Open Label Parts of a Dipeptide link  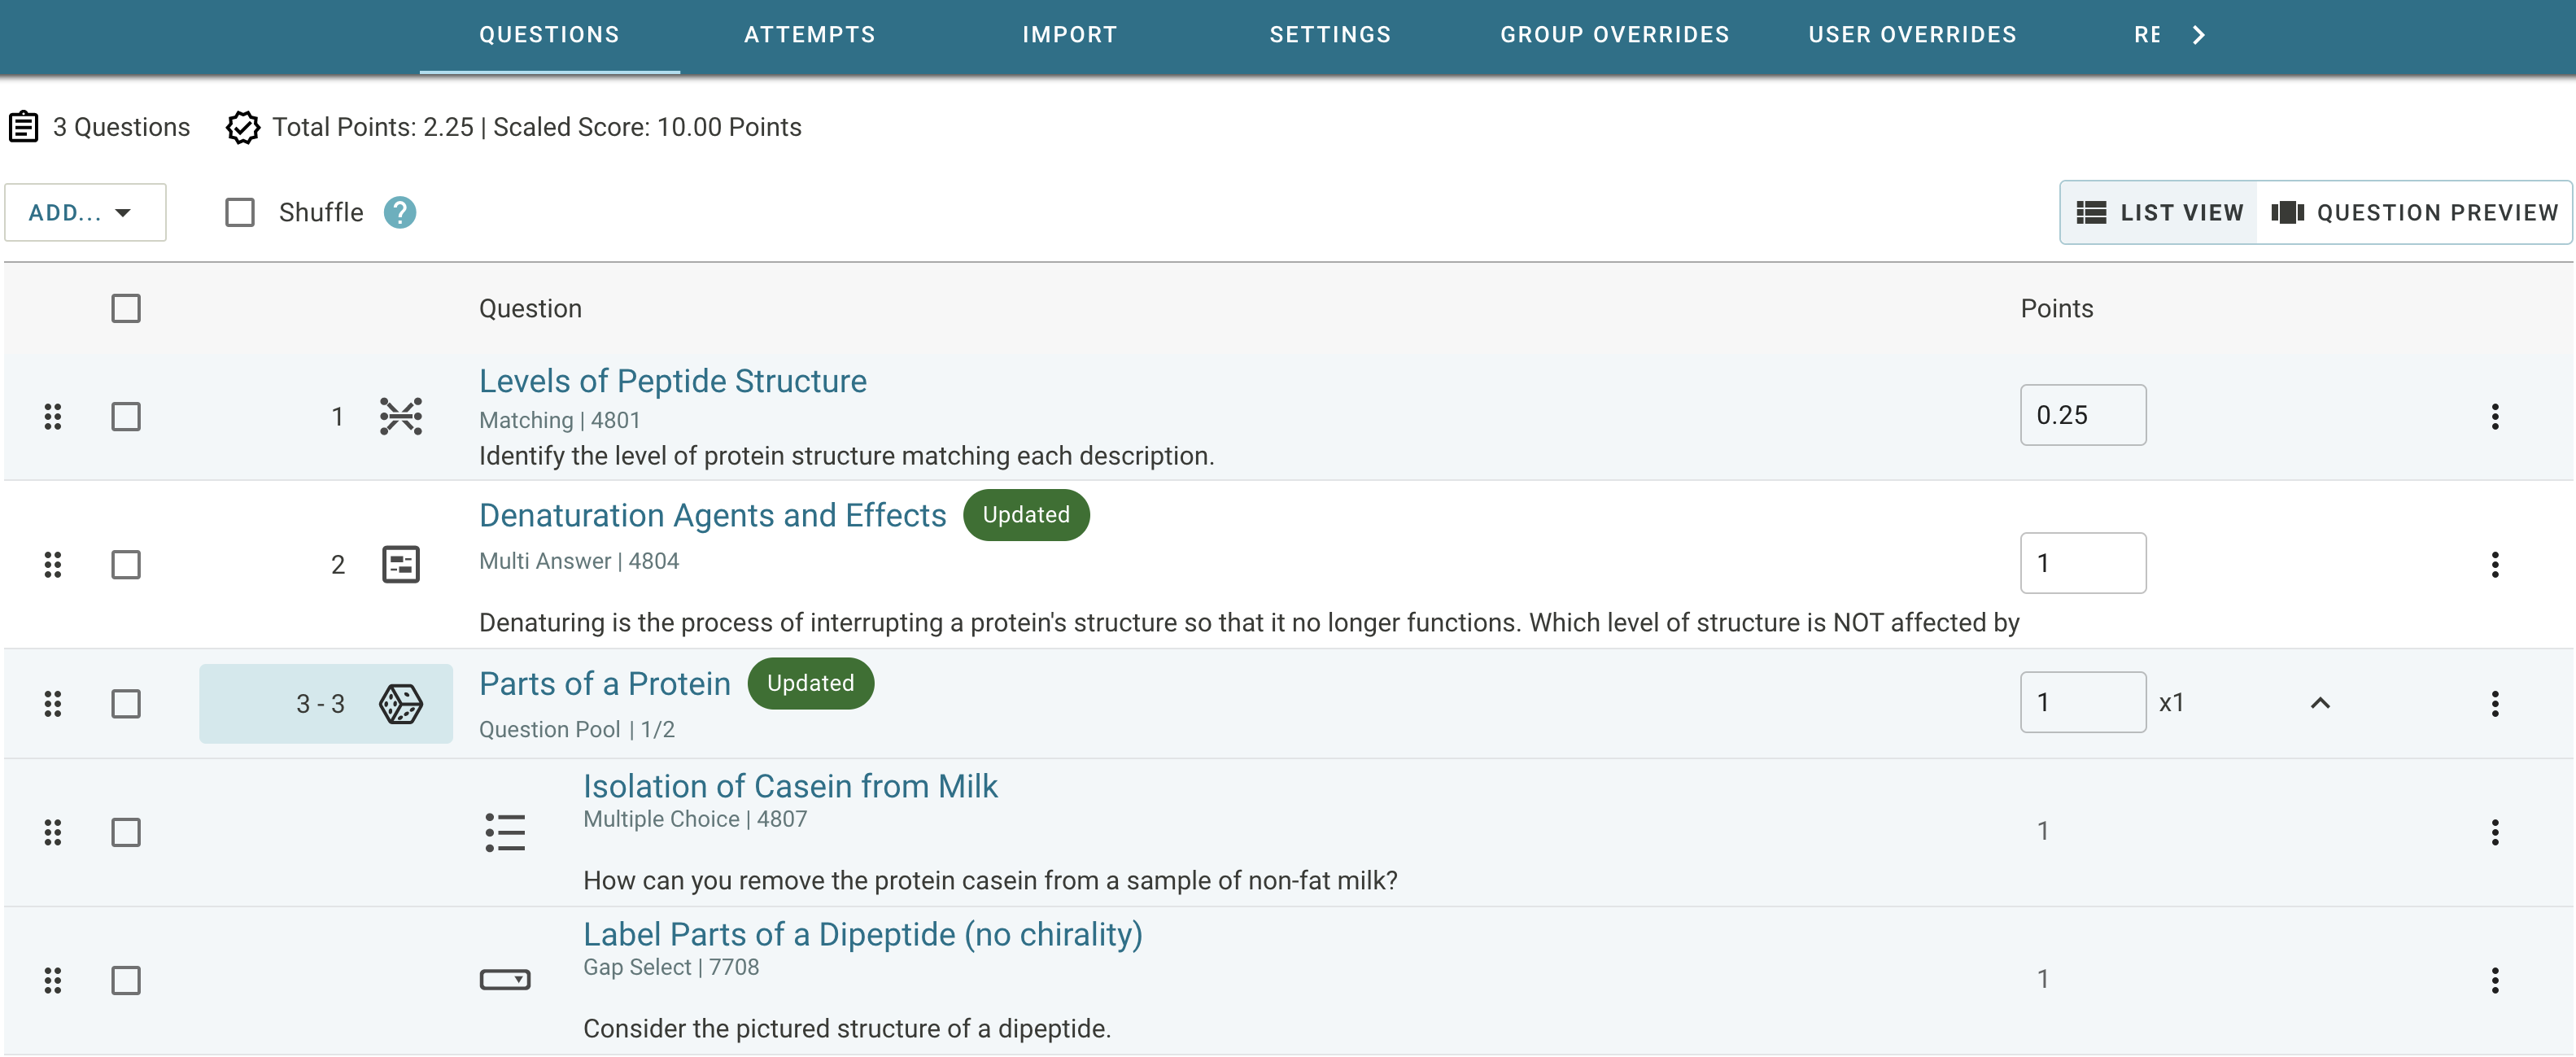click(862, 934)
